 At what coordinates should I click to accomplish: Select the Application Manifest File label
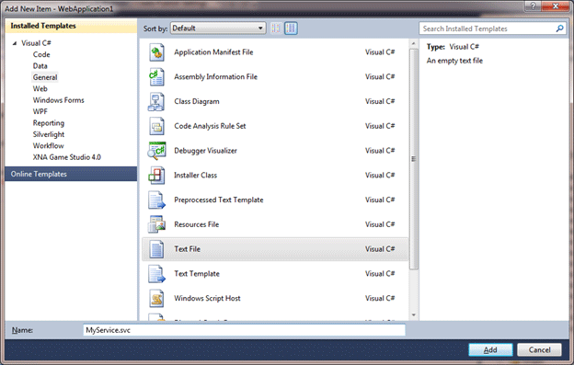click(213, 52)
